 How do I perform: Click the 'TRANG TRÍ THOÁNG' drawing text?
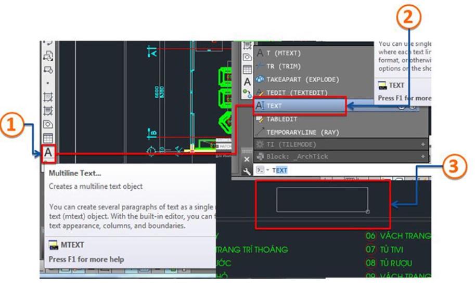(x=252, y=250)
